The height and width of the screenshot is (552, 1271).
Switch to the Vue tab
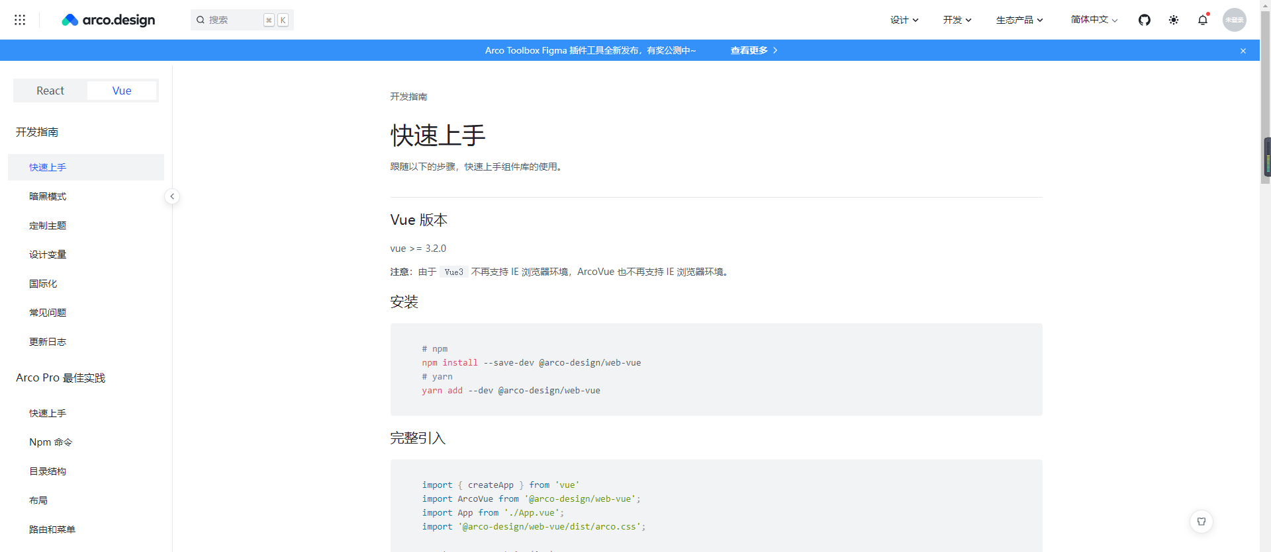(x=122, y=91)
